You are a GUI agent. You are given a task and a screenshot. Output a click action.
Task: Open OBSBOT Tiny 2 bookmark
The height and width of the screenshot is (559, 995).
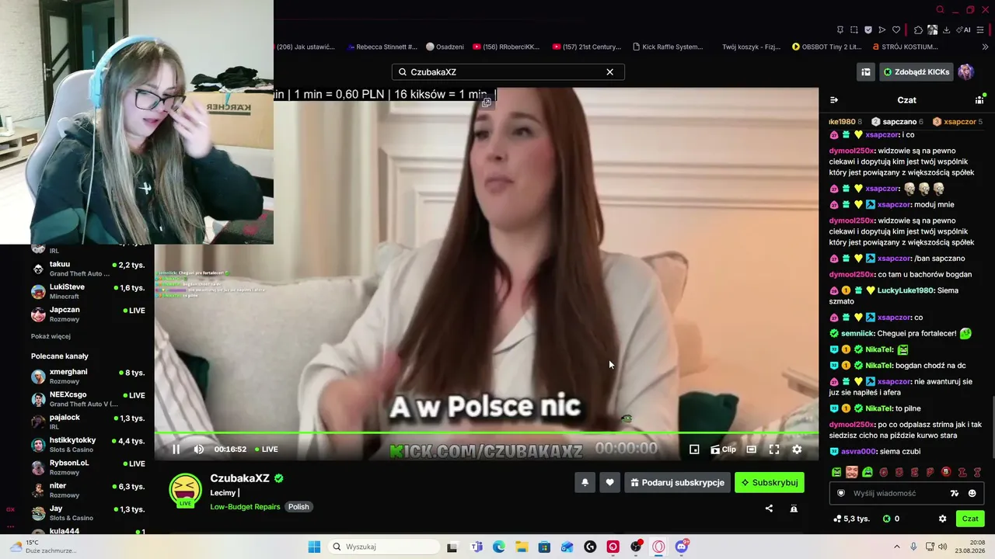tap(827, 47)
